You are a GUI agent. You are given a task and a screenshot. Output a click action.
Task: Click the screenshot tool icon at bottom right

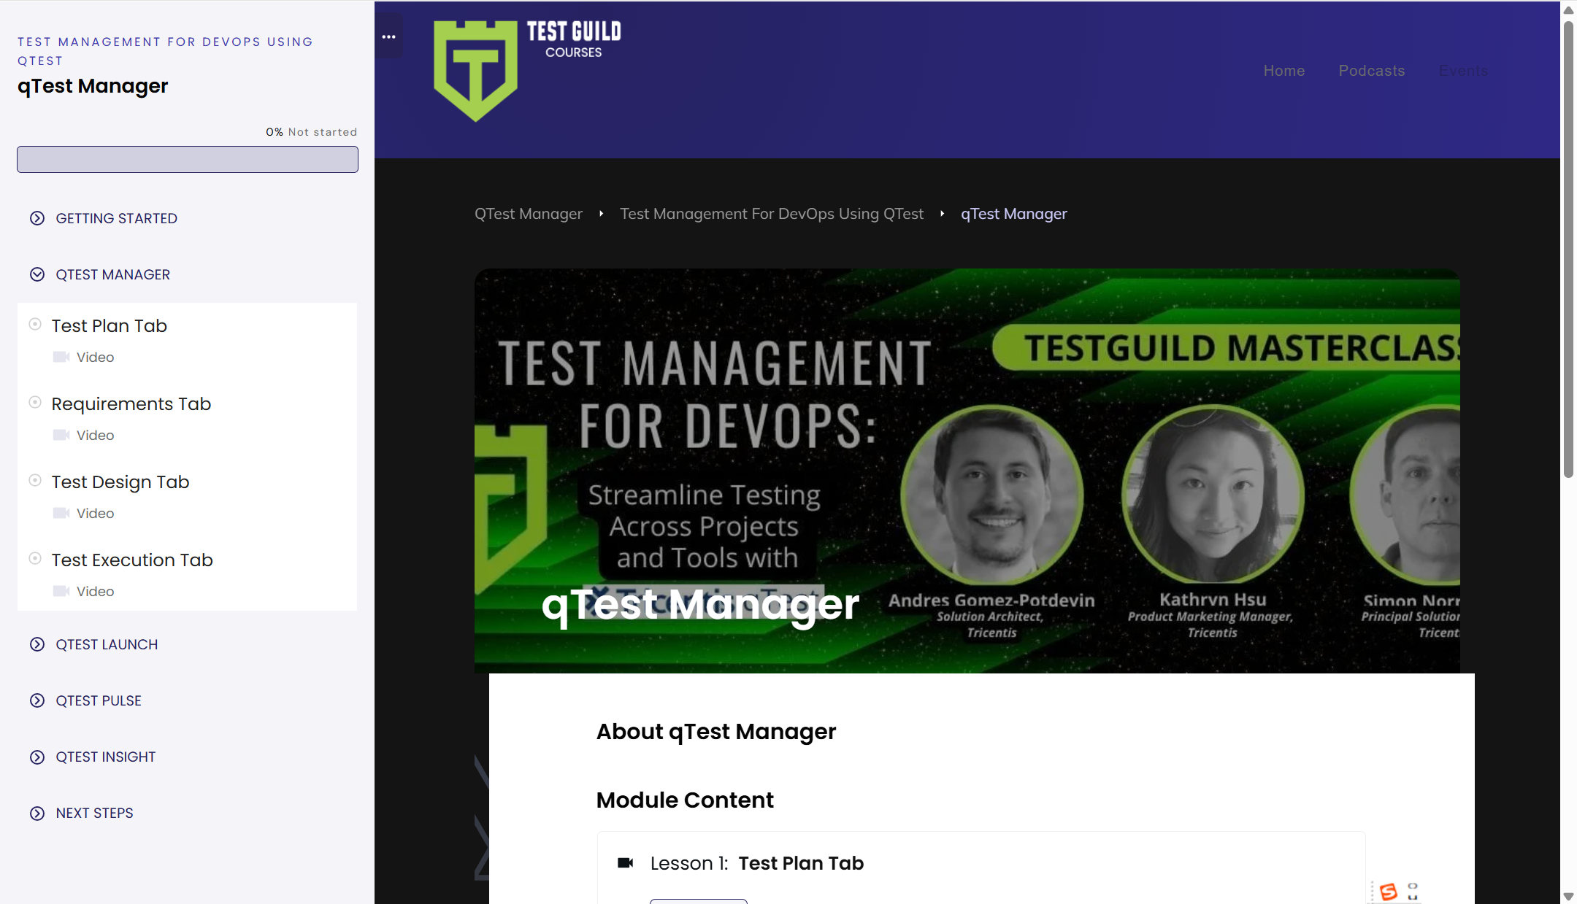(x=1413, y=892)
